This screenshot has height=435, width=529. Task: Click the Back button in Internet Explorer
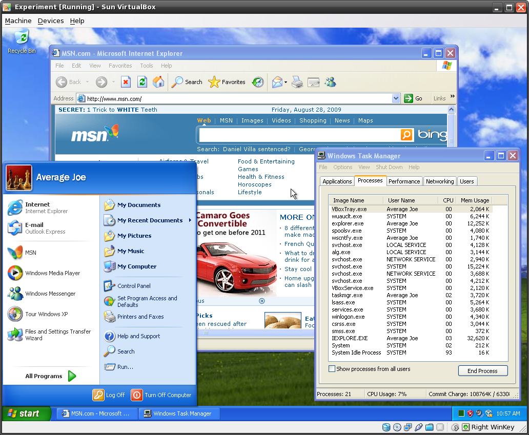[69, 82]
